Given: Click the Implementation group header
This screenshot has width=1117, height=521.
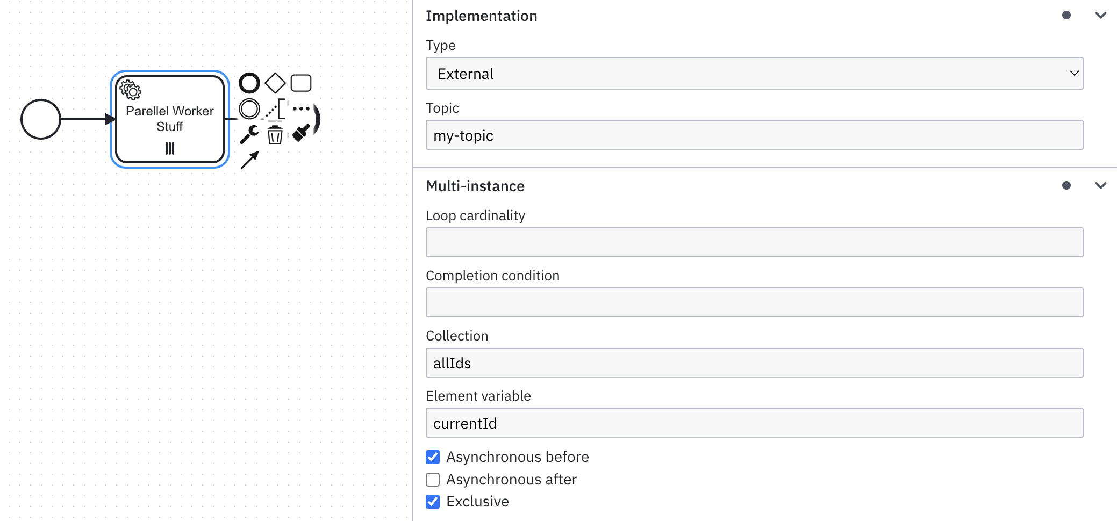Looking at the screenshot, I should (x=481, y=16).
